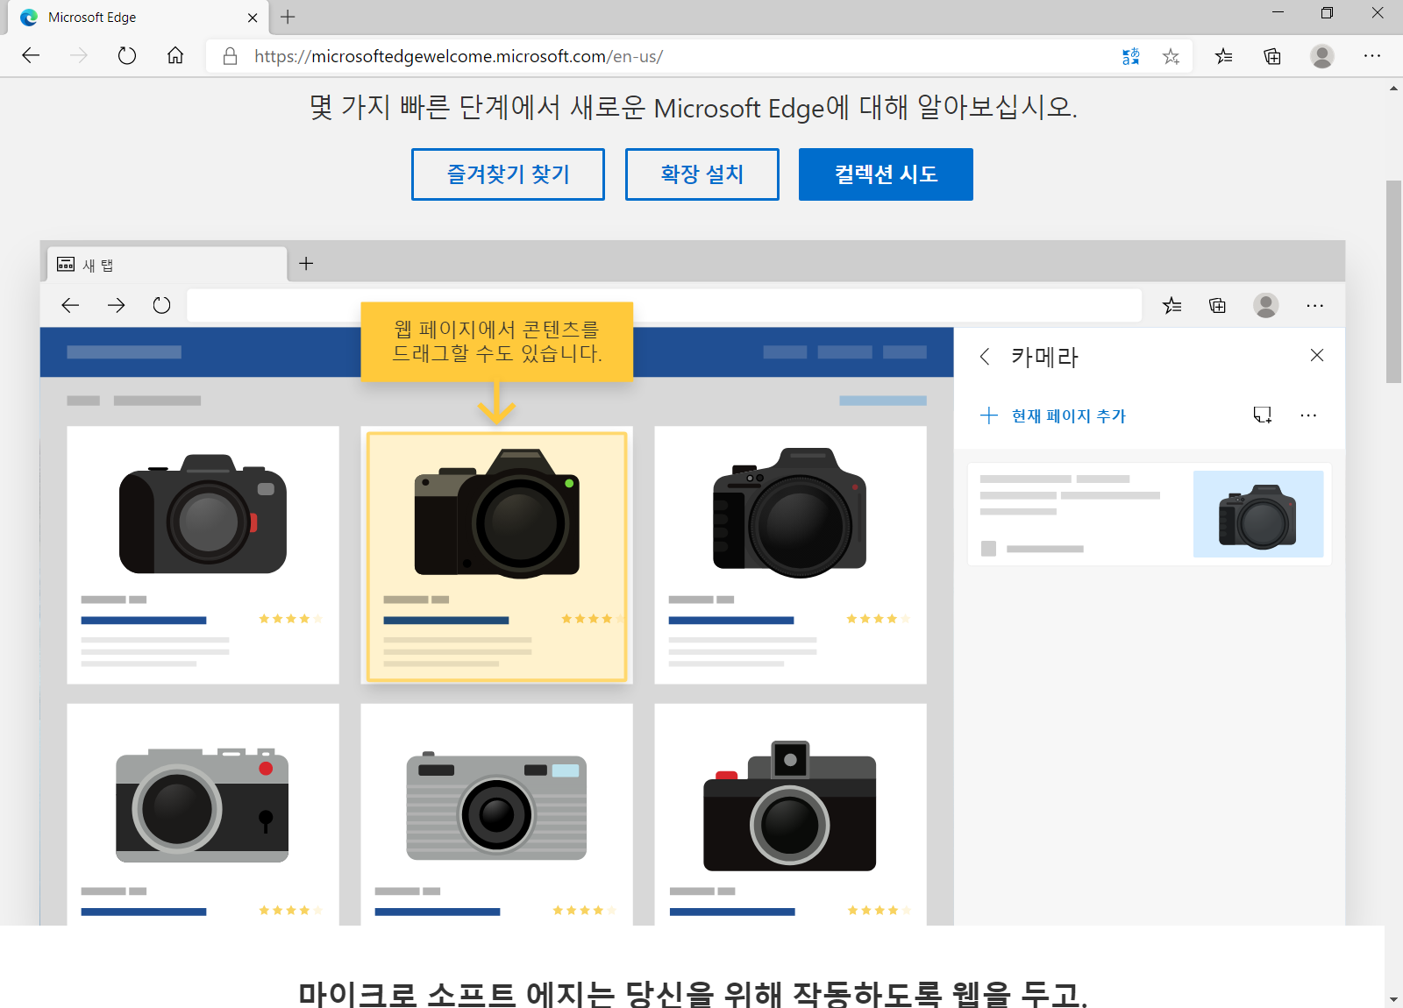Close the Microsoft Edge tab
Image resolution: width=1403 pixels, height=1008 pixels.
[253, 18]
